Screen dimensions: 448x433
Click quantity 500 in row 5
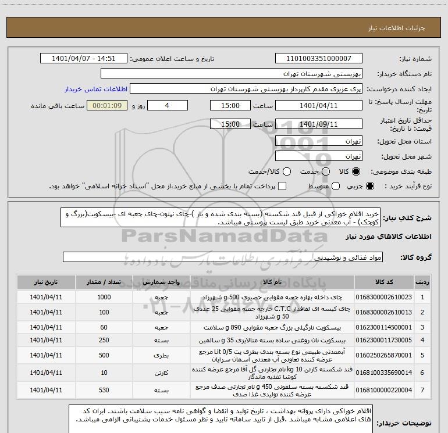click(x=104, y=355)
